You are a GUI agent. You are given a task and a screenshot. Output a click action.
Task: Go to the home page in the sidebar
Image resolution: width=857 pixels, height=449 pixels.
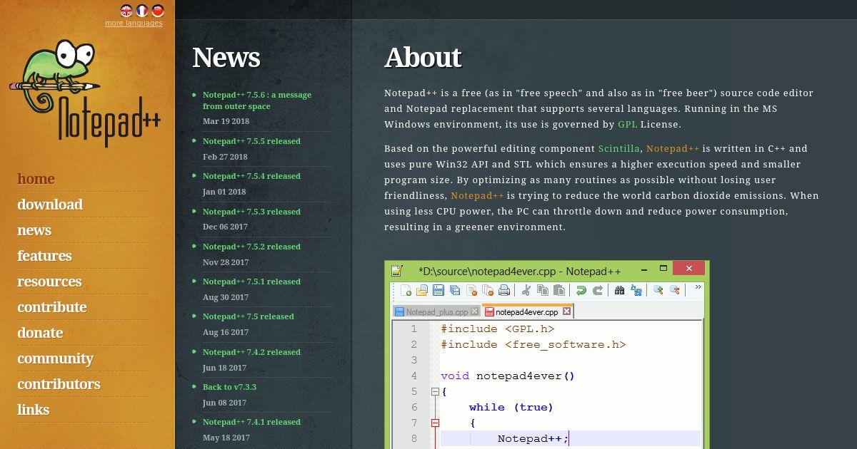pyautogui.click(x=36, y=179)
